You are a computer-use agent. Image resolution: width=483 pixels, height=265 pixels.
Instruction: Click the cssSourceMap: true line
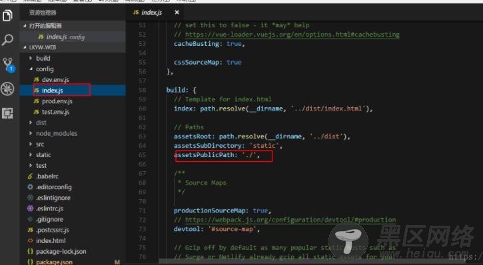(208, 62)
